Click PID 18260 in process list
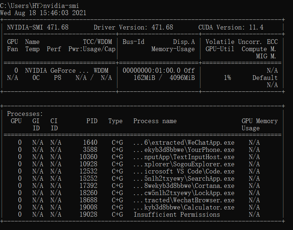293x230 pixels. click(88, 193)
